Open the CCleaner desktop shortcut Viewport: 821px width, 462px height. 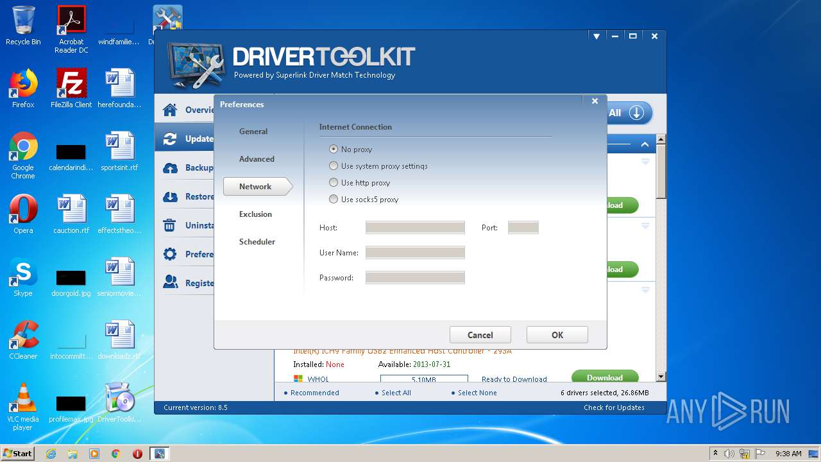point(23,340)
